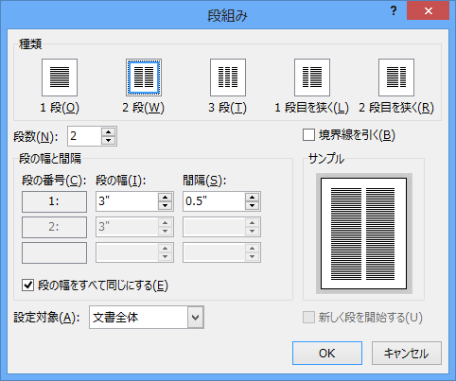Select the 1 段 one-column preset icon
This screenshot has height=381, width=456.
tap(60, 78)
